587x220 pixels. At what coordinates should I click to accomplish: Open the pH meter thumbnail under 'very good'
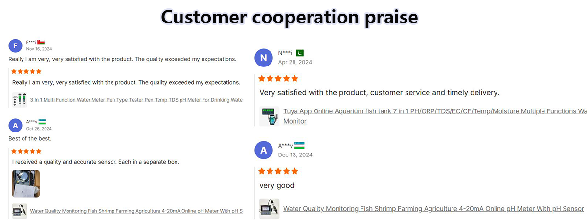[270, 209]
